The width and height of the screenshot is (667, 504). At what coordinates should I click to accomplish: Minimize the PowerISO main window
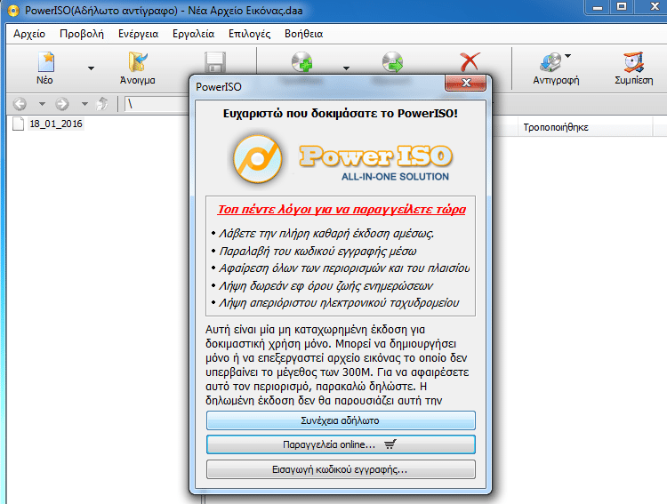[598, 7]
